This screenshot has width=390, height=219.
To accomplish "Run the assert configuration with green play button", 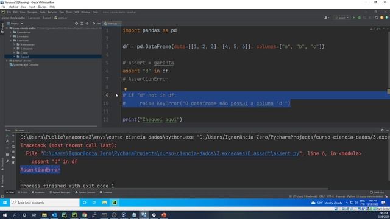I will (354, 18).
